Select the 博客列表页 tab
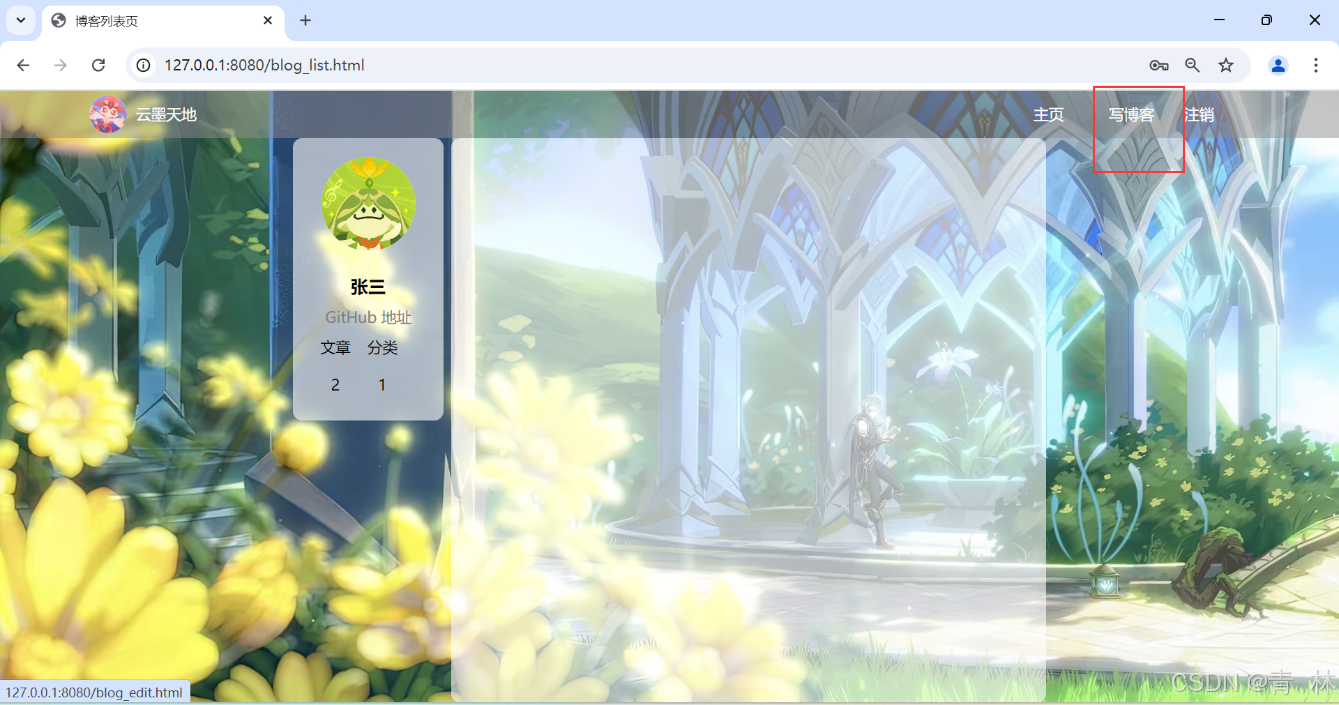This screenshot has width=1339, height=705. [x=163, y=21]
